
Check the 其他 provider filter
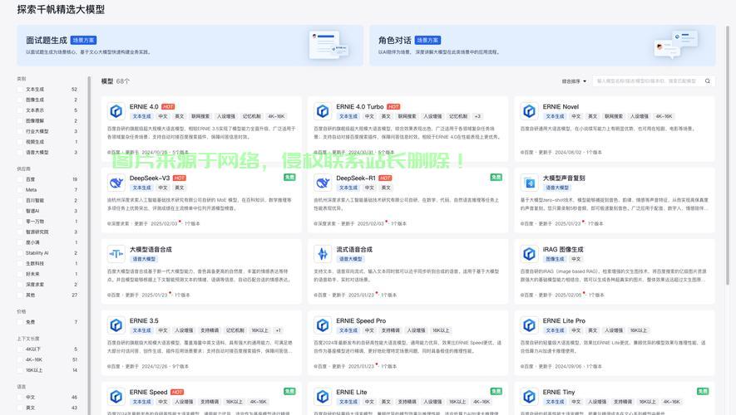tap(20, 295)
